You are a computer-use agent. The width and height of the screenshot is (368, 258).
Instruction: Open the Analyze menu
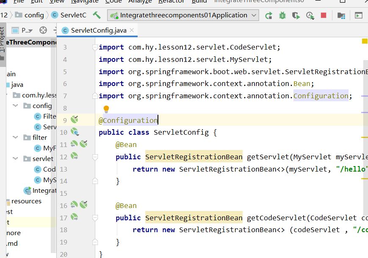(140, 1)
